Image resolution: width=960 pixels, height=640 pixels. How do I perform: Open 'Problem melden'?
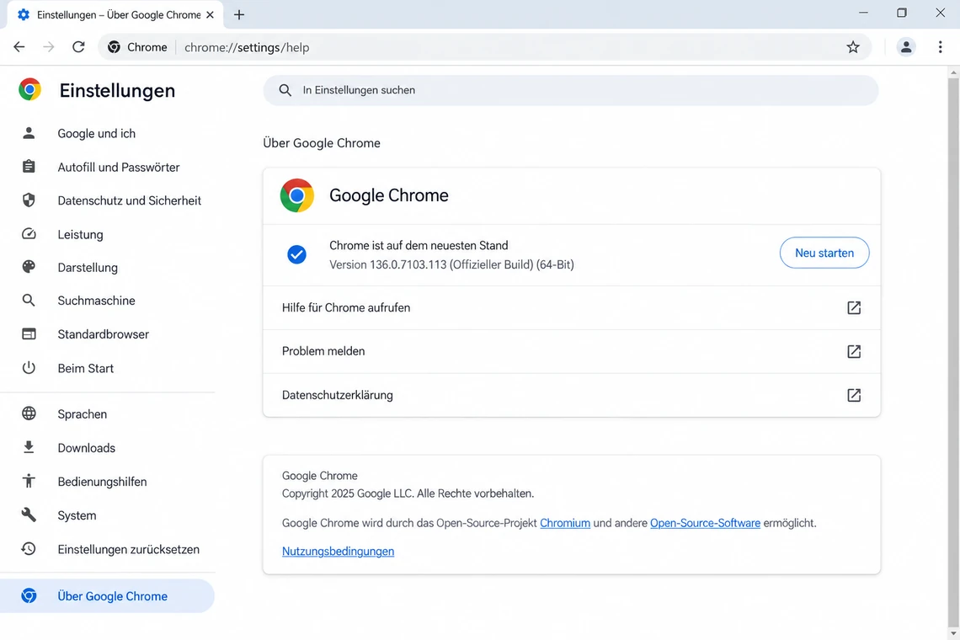(572, 351)
